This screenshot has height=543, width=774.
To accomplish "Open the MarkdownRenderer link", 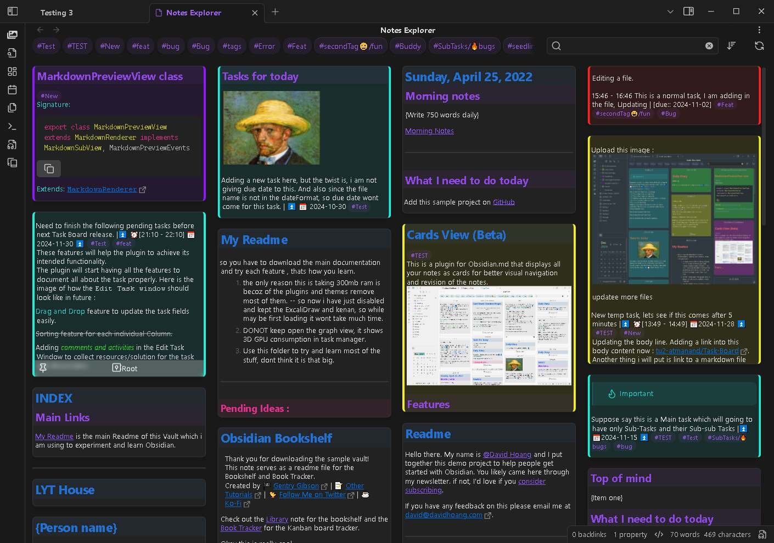I will [x=102, y=189].
